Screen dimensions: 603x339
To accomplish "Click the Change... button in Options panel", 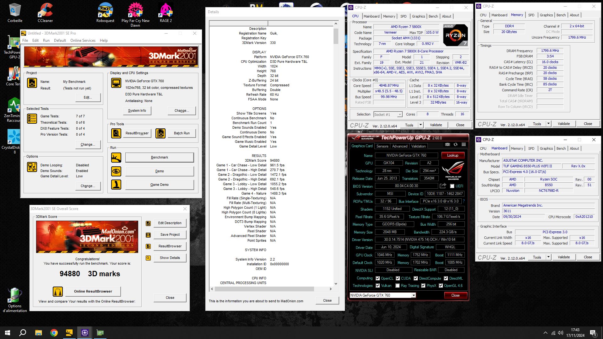I will 88,186.
